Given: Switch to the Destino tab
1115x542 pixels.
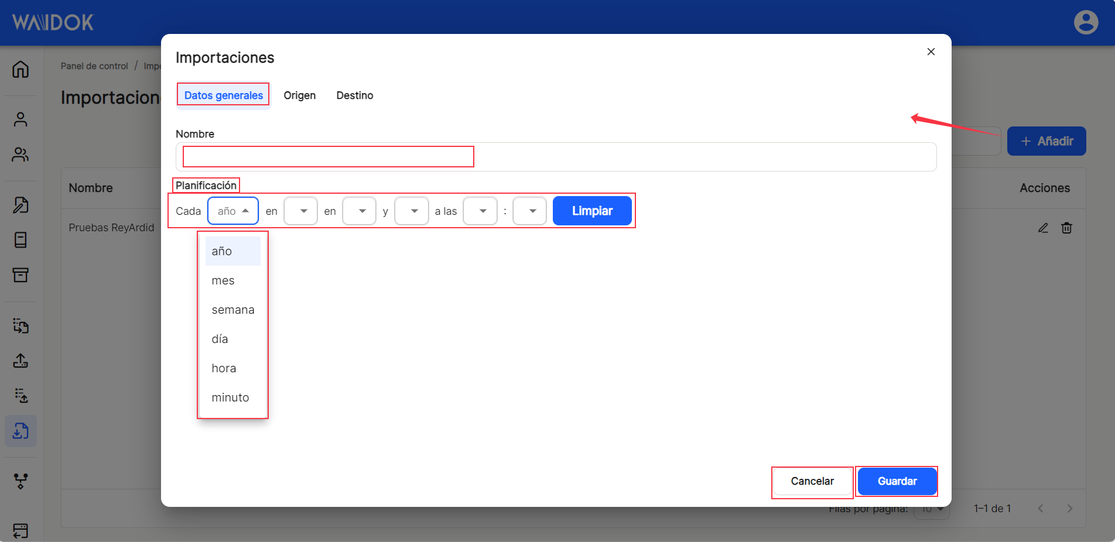Looking at the screenshot, I should click(354, 95).
